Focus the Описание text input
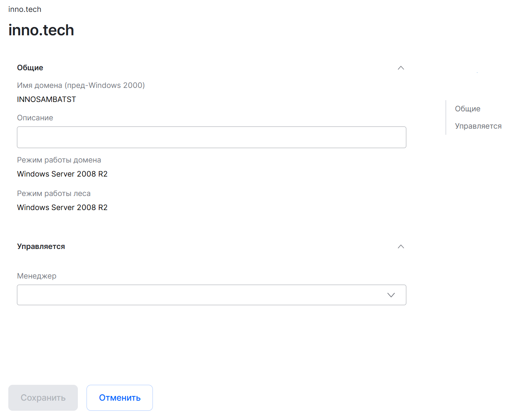Screen dimensions: 517x414 pyautogui.click(x=211, y=137)
